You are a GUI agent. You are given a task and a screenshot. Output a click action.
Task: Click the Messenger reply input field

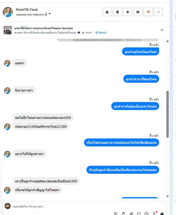click(x=85, y=206)
